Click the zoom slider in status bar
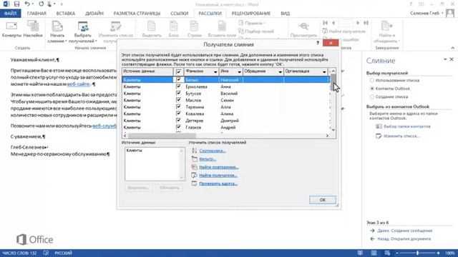Screen dimensions: 458x257 [418, 253]
